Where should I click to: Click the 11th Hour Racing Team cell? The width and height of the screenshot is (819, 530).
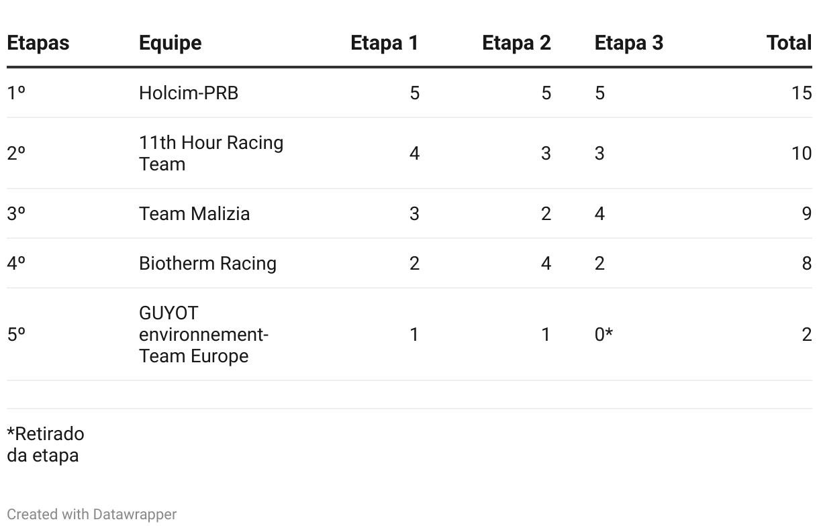(211, 153)
